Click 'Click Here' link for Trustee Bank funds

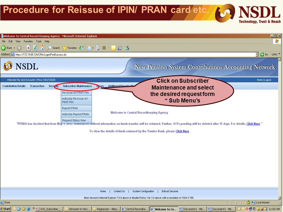(x=182, y=131)
